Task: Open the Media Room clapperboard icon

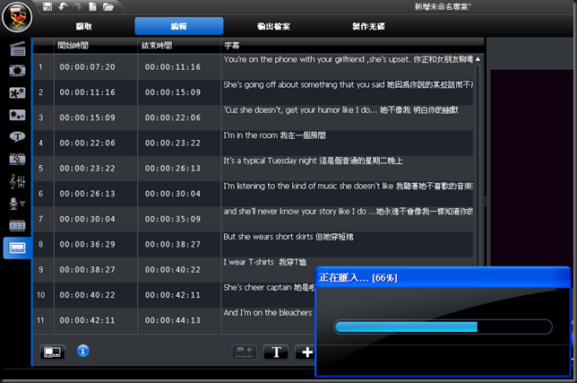Action: 17,48
